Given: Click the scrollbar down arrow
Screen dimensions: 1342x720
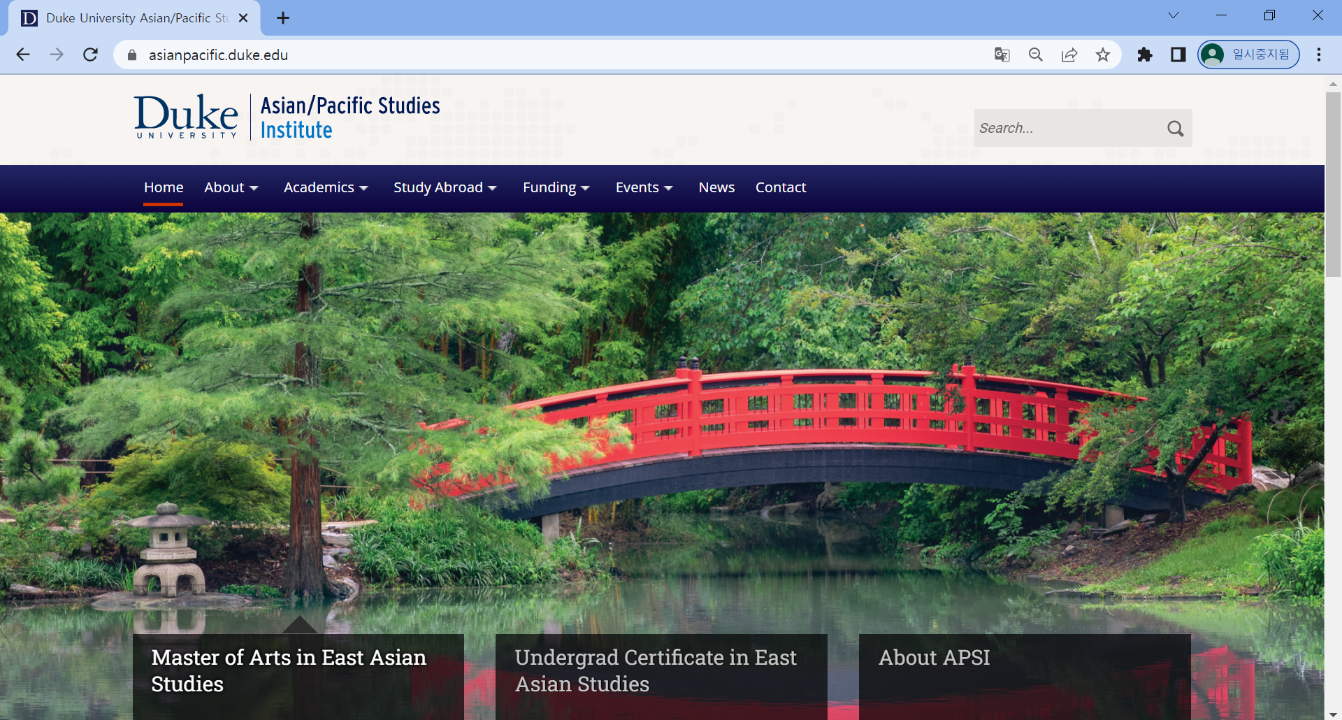Looking at the screenshot, I should click(1333, 714).
